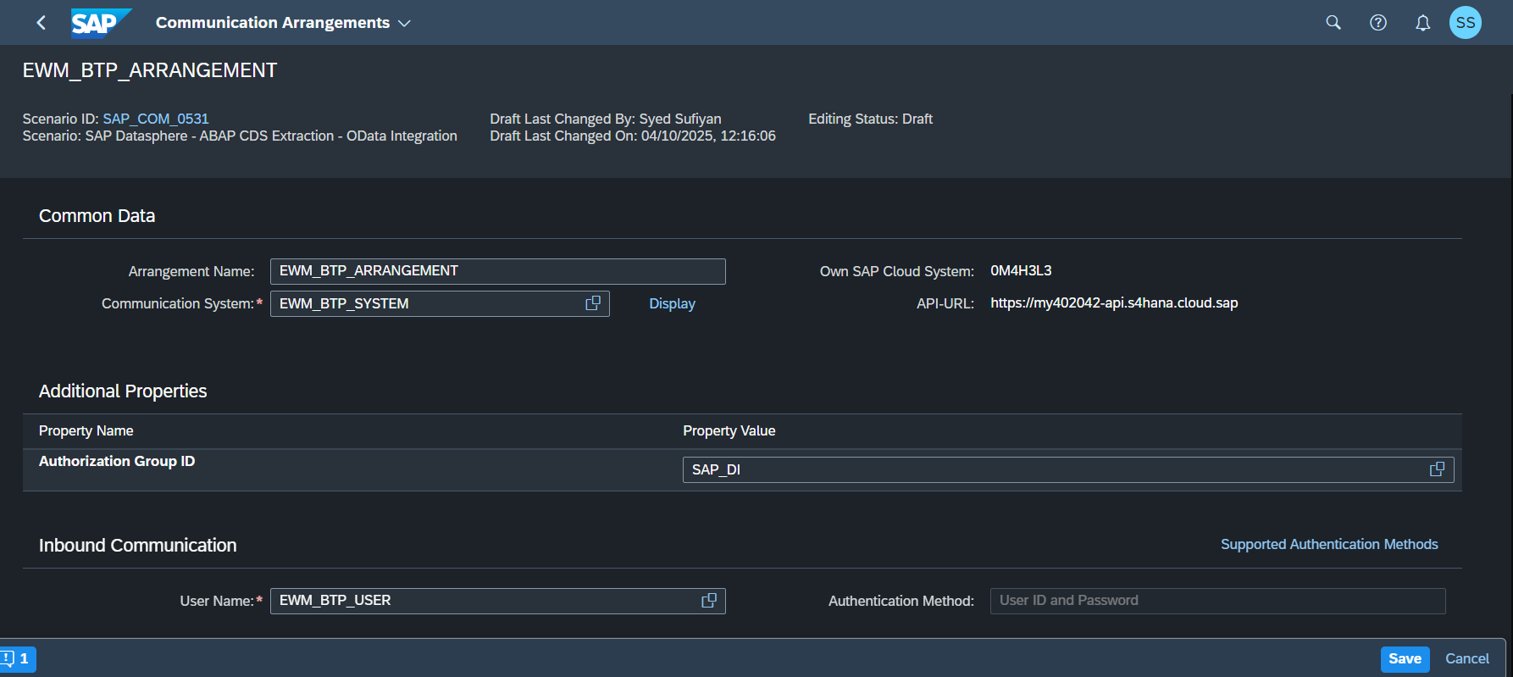Open the messages button showing 1
1513x677 pixels.
click(18, 659)
